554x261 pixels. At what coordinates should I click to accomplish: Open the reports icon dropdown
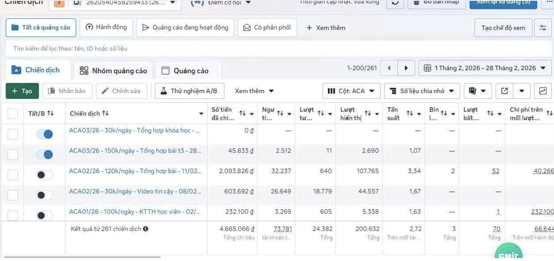pos(478,91)
